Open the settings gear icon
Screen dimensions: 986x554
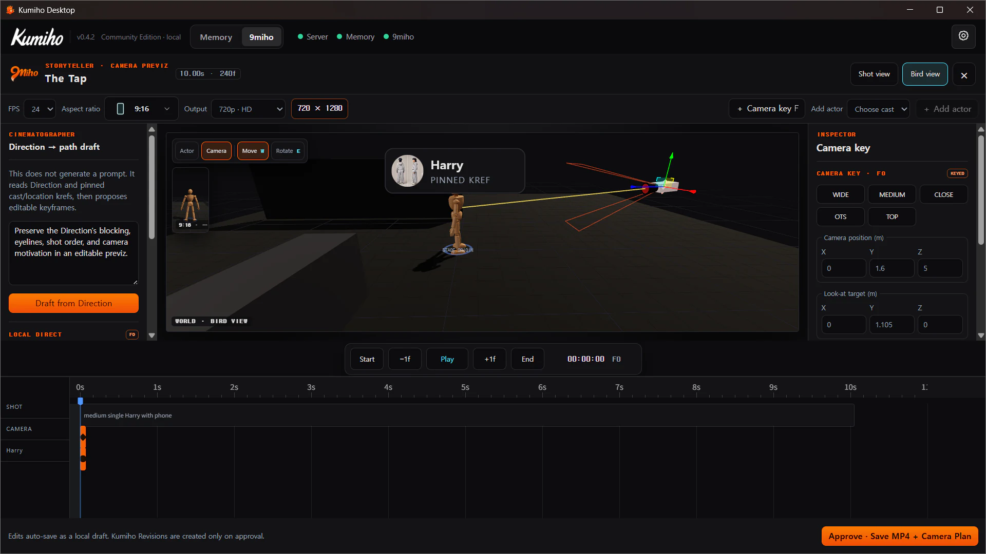(x=963, y=36)
